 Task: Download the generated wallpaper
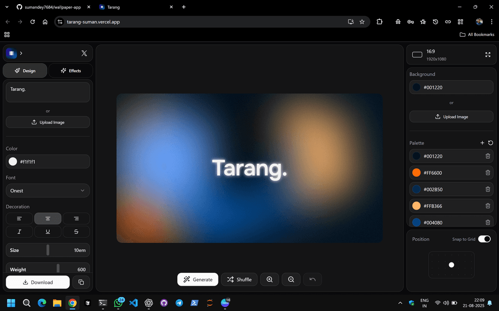pos(37,282)
